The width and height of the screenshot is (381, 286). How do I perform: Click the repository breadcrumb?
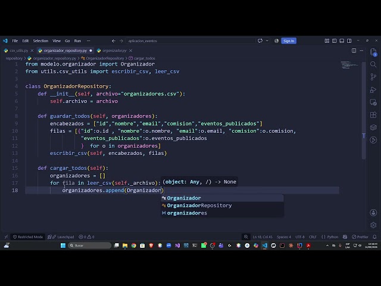14,58
